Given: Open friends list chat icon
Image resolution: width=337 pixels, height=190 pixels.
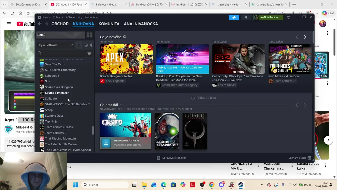Looking at the screenshot, I should (309, 158).
